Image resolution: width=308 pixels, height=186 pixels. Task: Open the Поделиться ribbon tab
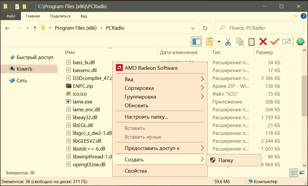(60, 16)
